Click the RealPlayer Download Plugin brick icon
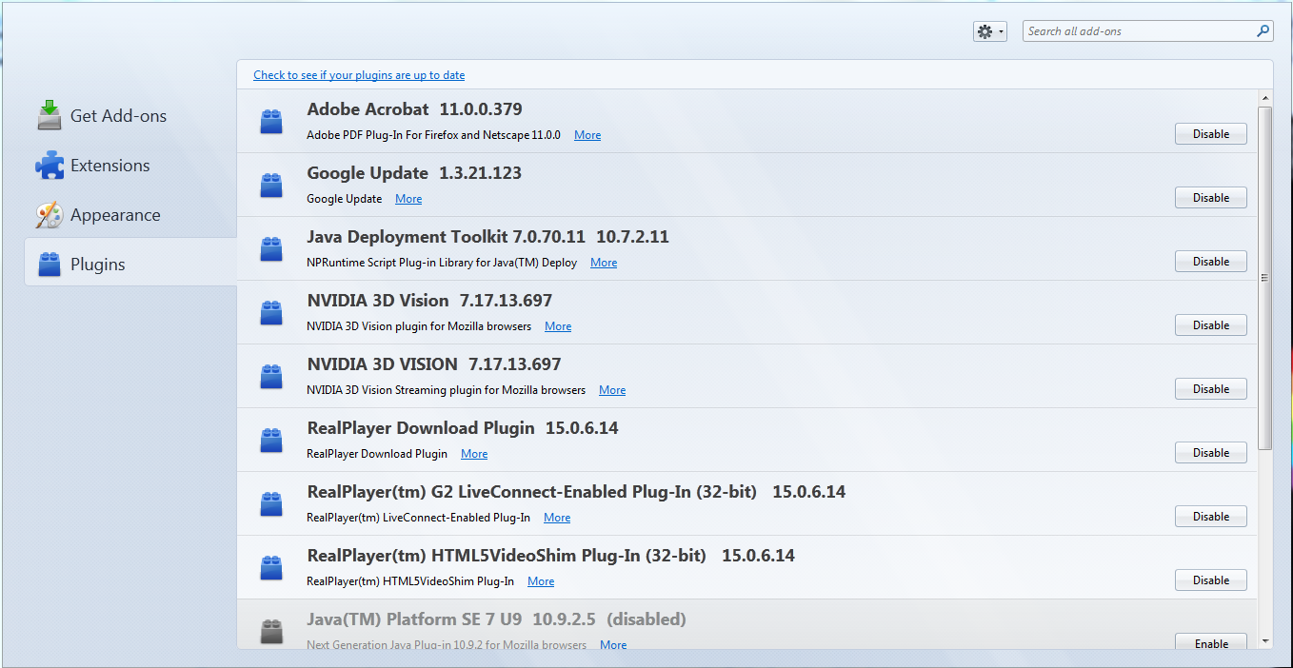This screenshot has height=668, width=1293. coord(271,440)
